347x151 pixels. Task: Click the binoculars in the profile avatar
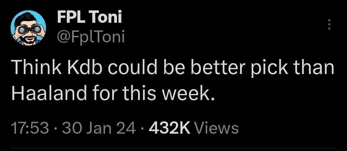[29, 29]
